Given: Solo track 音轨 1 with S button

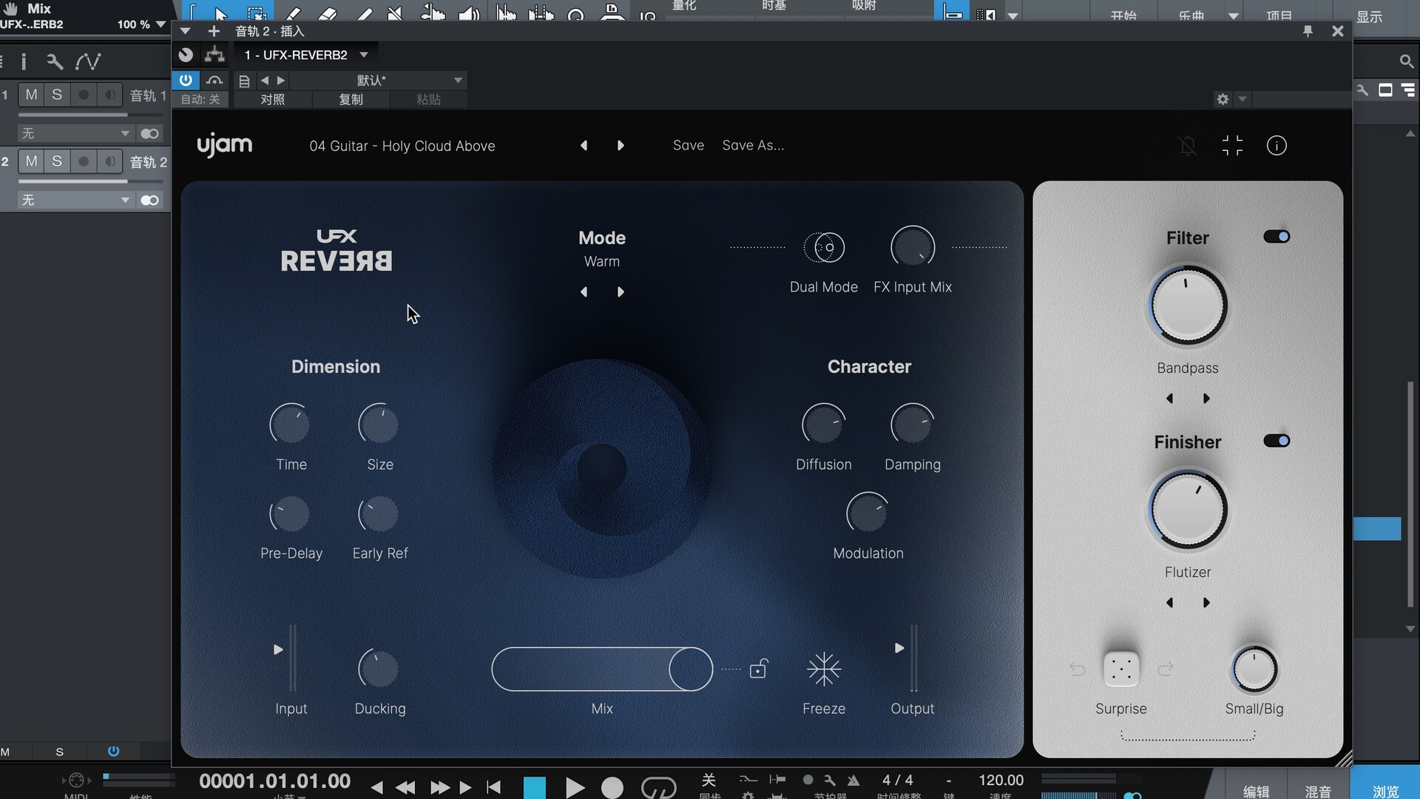Looking at the screenshot, I should point(57,95).
